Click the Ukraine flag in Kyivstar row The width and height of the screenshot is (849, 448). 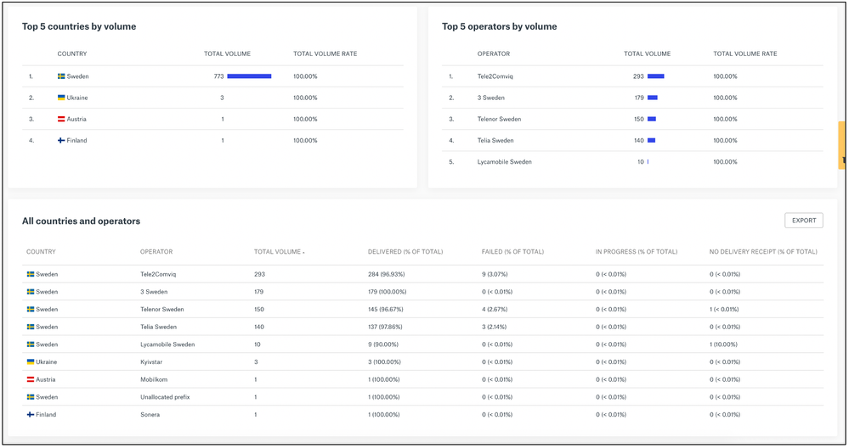click(31, 362)
